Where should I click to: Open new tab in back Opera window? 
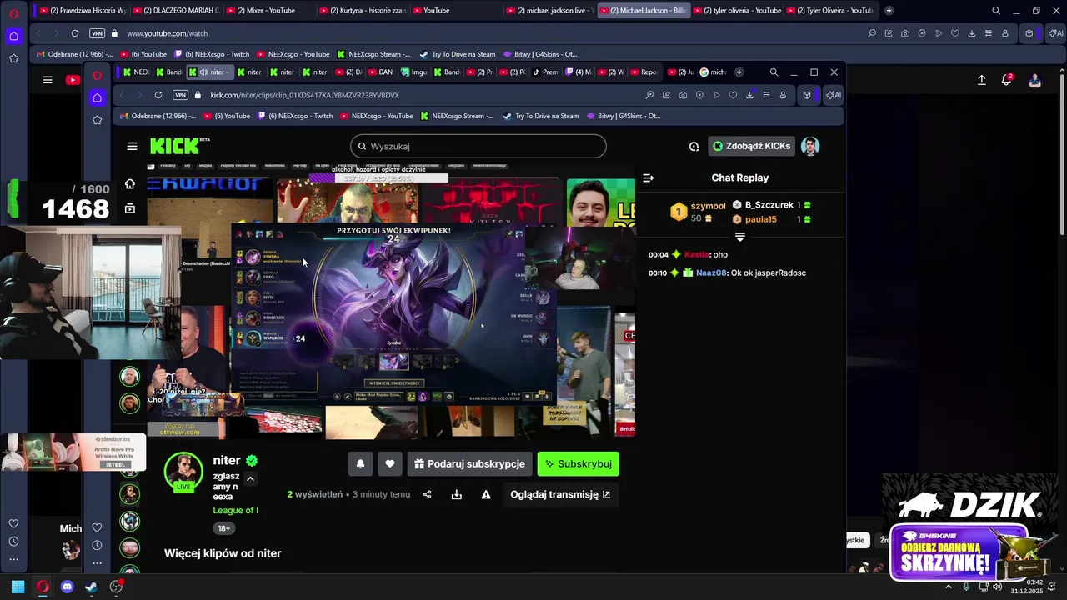pos(889,11)
